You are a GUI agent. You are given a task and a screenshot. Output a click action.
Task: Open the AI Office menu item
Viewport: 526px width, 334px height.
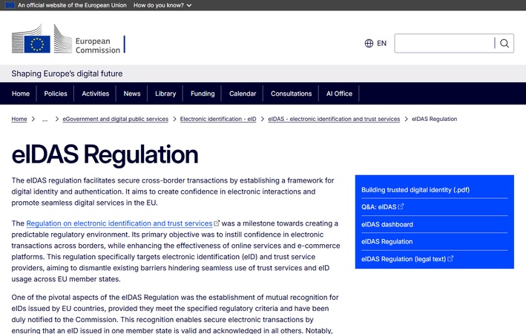[339, 94]
